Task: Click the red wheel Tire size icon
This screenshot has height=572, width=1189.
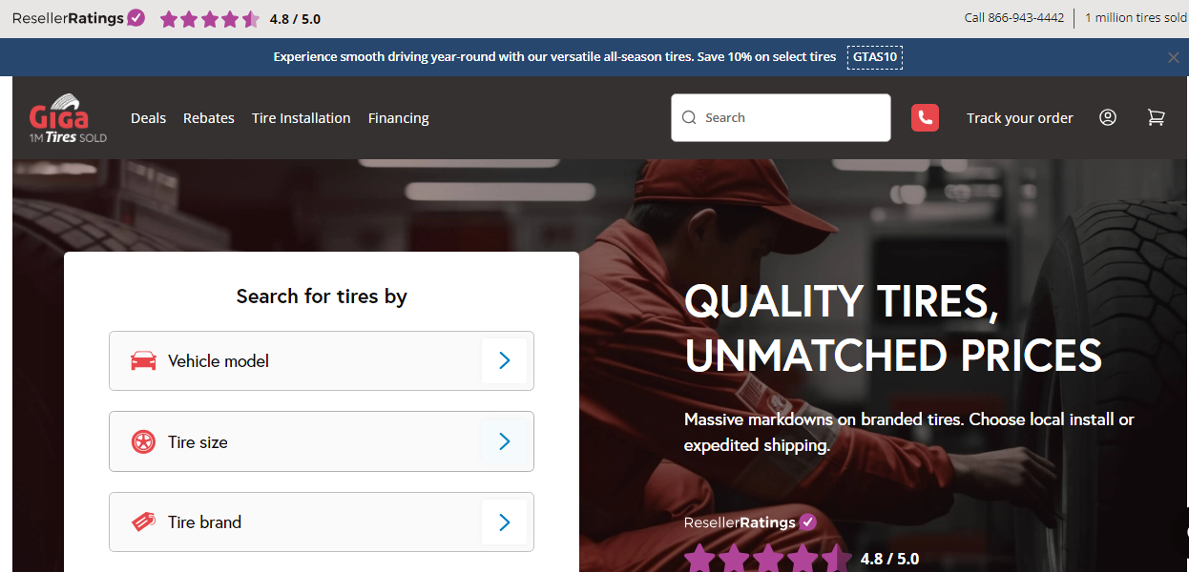Action: click(143, 442)
